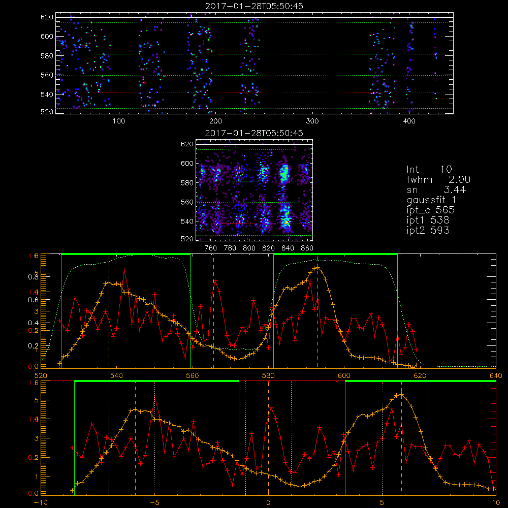The width and height of the screenshot is (508, 508).
Task: Select the 'ipt1 538' parameter text
Action: pyautogui.click(x=428, y=220)
